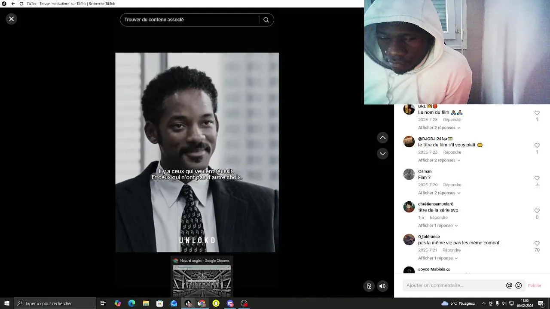
Task: Expand 2 replies under Osman's comment
Action: (x=439, y=193)
